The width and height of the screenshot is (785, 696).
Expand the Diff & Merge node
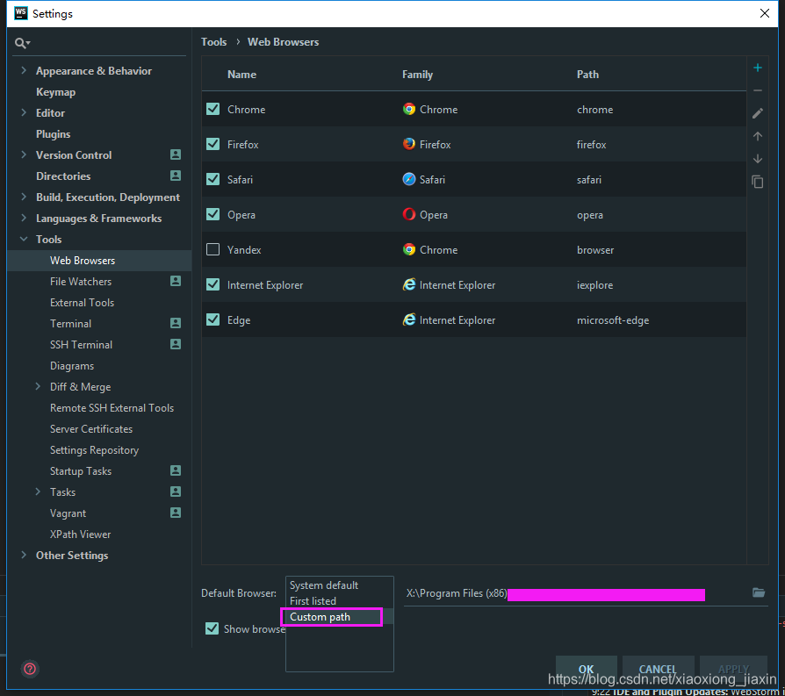click(x=38, y=386)
